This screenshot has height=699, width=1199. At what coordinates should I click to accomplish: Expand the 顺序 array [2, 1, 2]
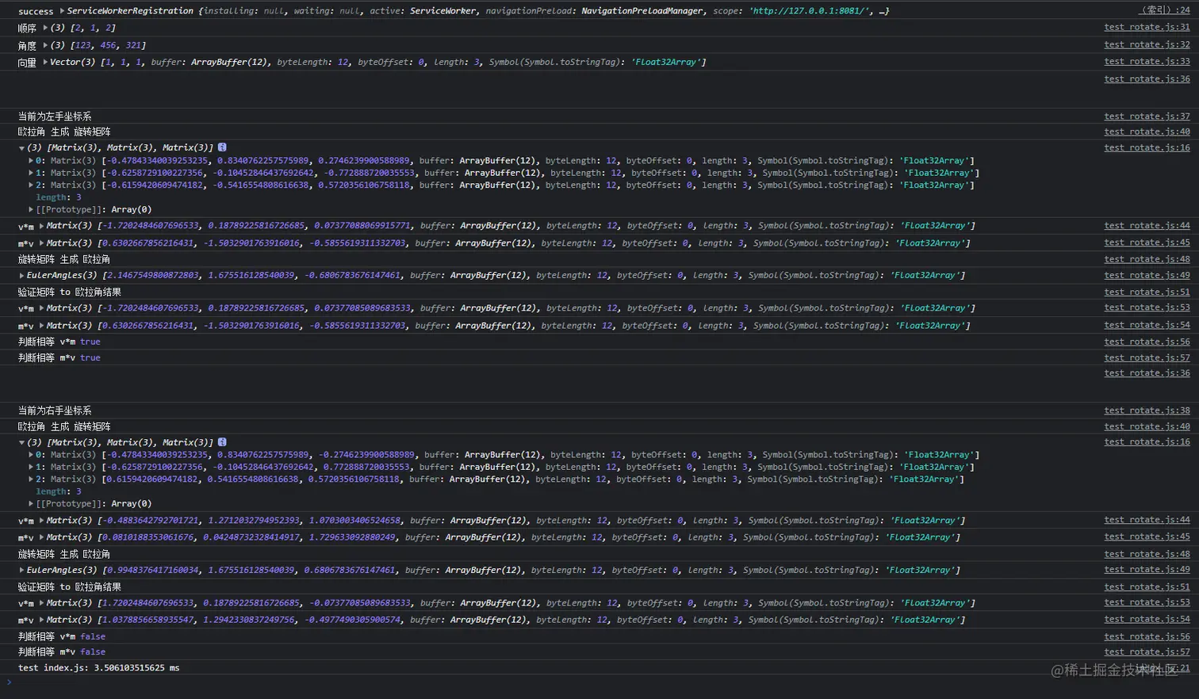tap(45, 28)
